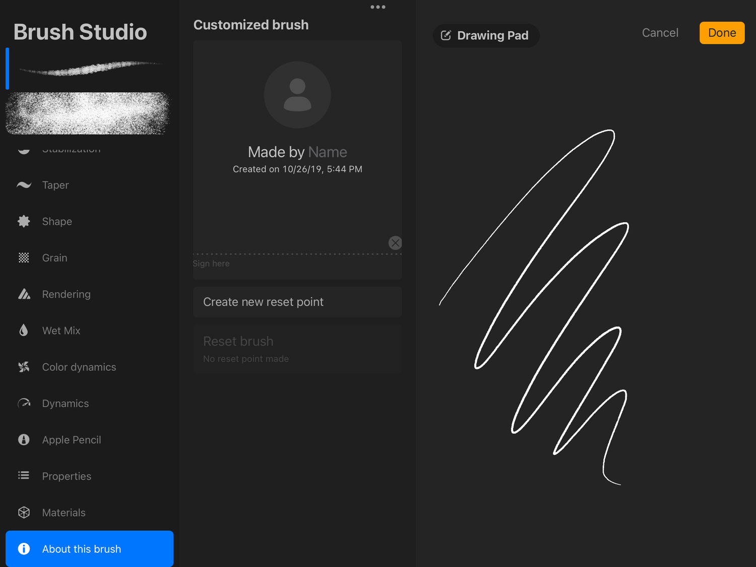Click the Drawing Pad edit icon
This screenshot has width=756, height=567.
446,35
